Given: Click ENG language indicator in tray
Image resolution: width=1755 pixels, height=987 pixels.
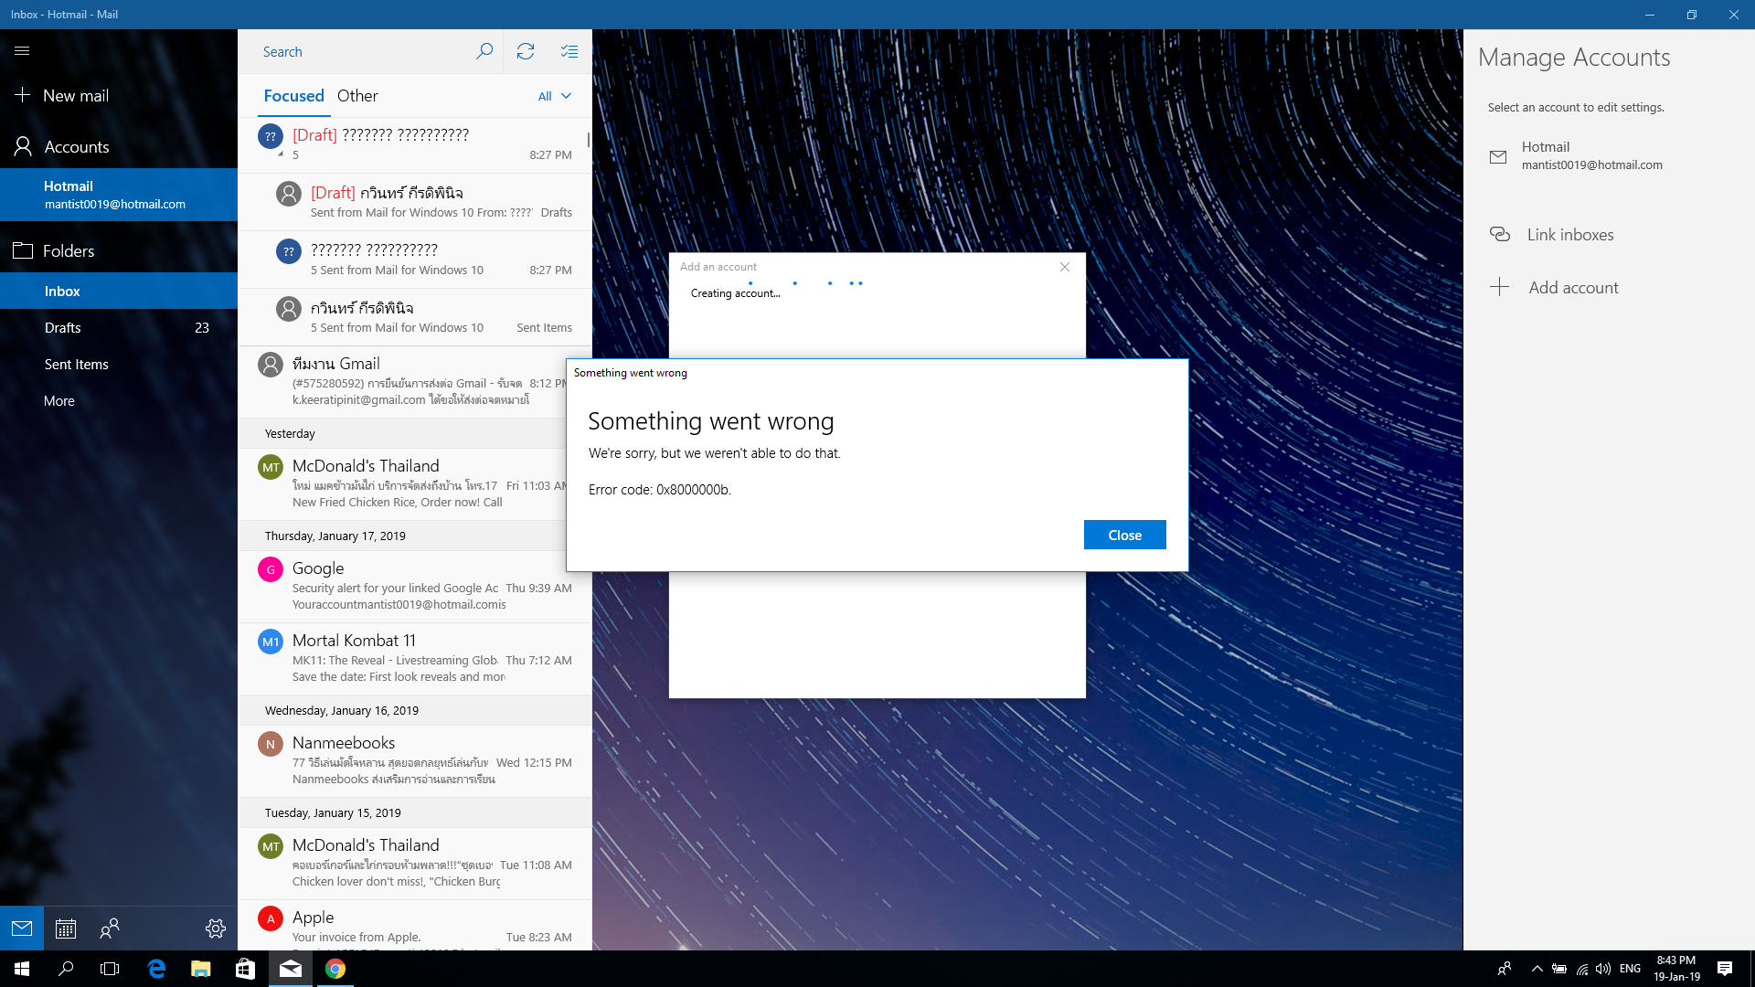Looking at the screenshot, I should pyautogui.click(x=1630, y=969).
